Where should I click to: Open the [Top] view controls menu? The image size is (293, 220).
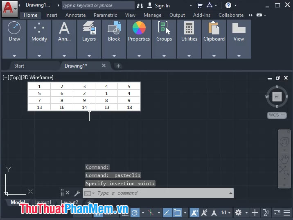15,77
